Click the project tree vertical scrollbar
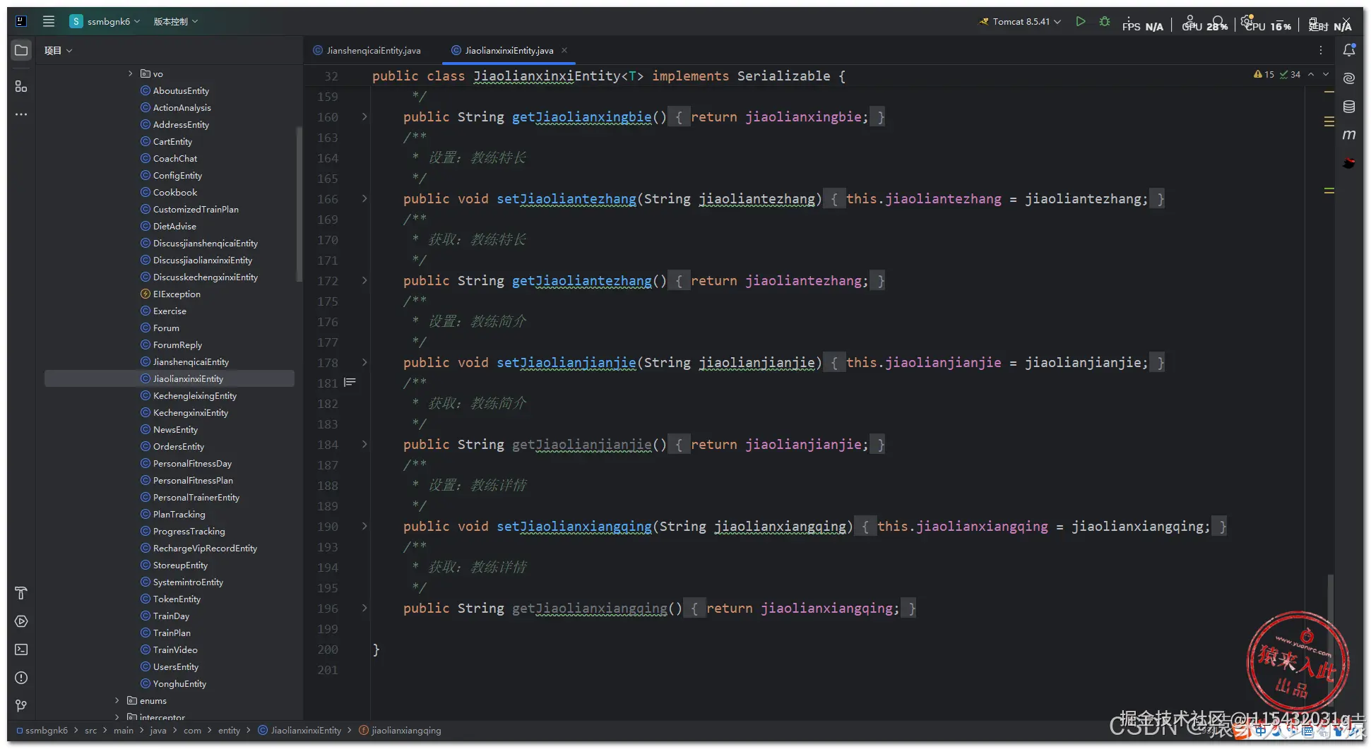The height and width of the screenshot is (749, 1371). point(299,205)
